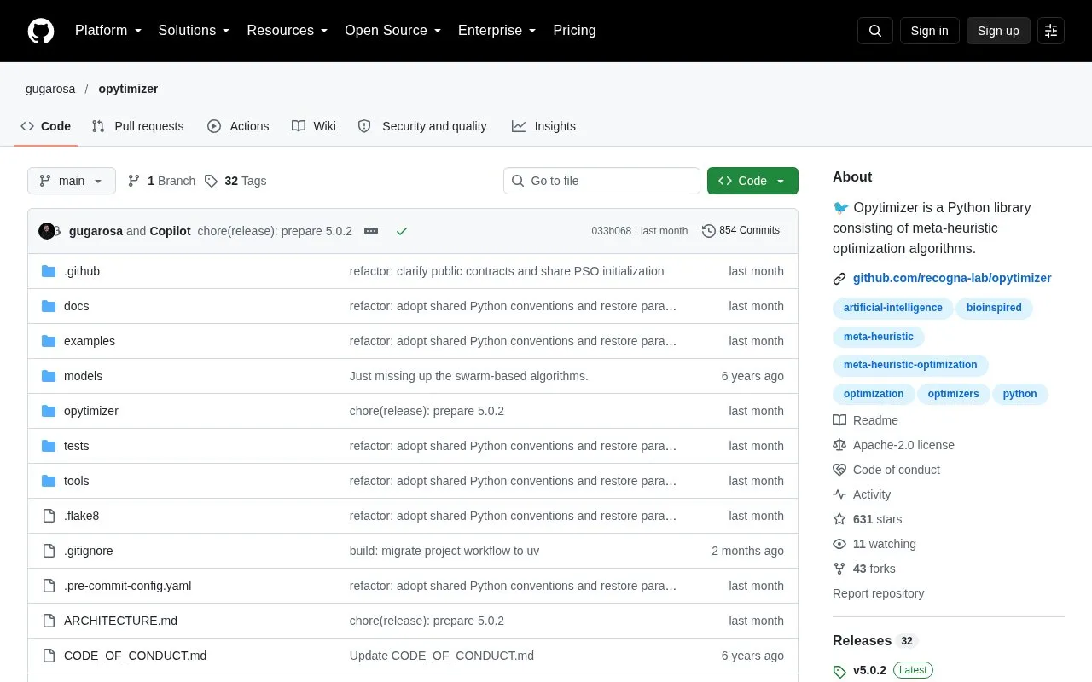Open the main branch selector
1092x682 pixels.
(x=72, y=181)
